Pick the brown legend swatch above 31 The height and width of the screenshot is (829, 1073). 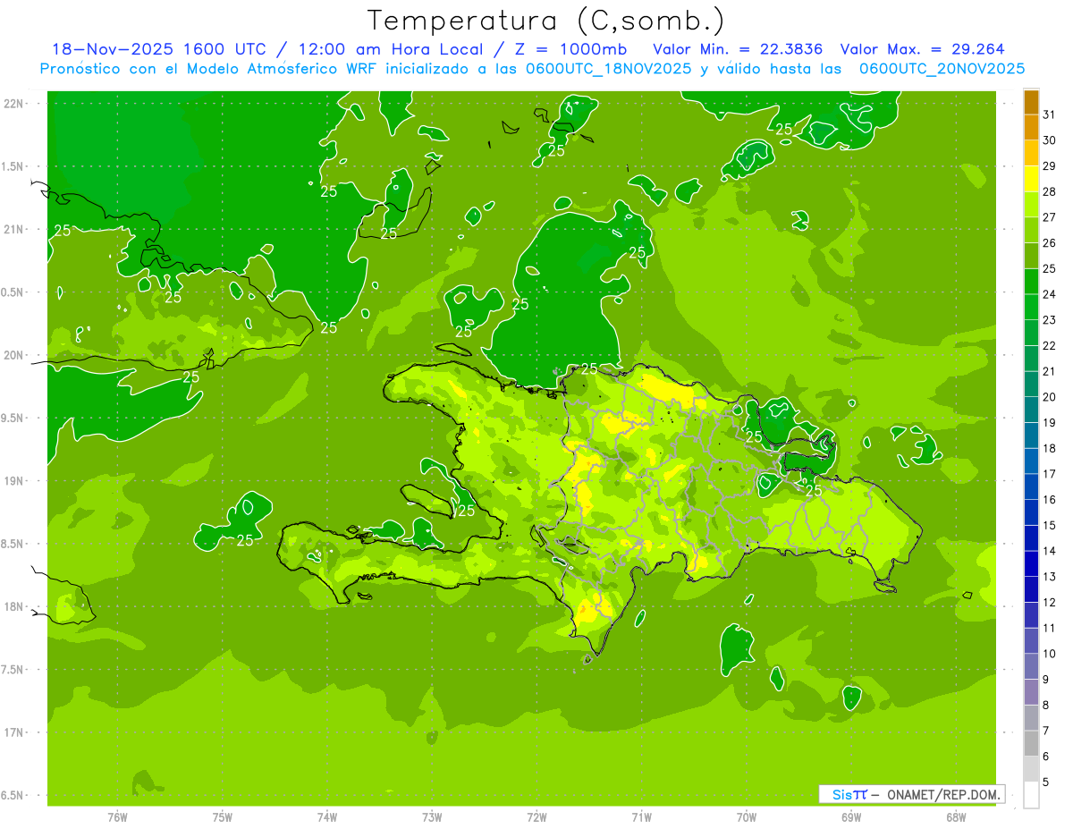point(1031,102)
